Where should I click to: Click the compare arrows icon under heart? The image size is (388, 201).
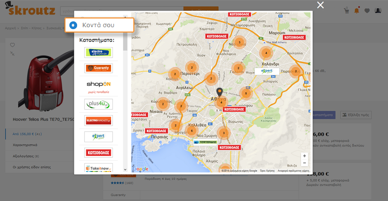[12, 53]
